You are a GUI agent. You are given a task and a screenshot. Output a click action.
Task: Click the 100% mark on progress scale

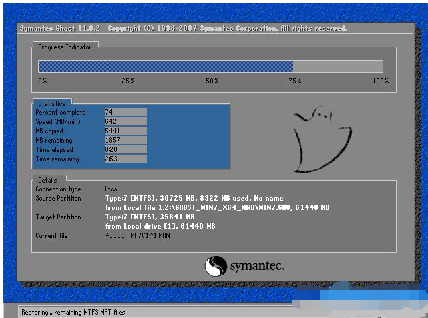click(380, 81)
